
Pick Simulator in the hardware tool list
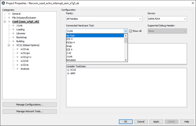71,60
